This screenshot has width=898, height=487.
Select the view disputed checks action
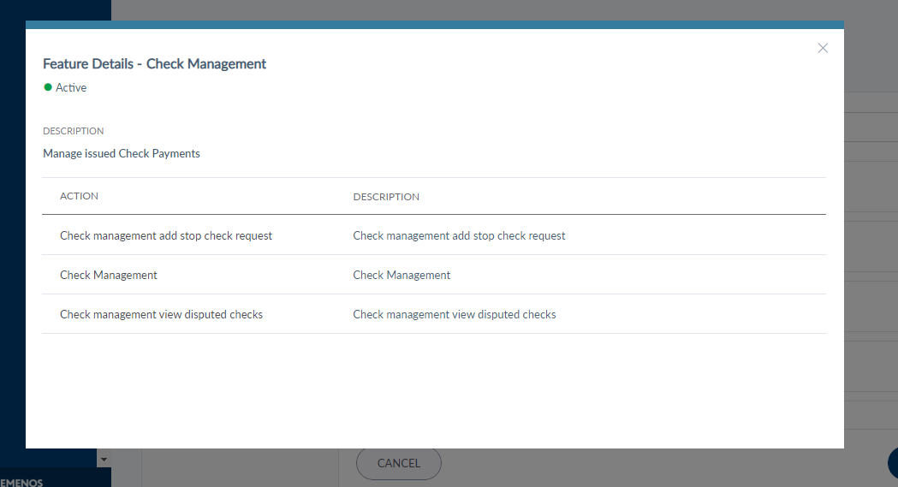pos(161,314)
